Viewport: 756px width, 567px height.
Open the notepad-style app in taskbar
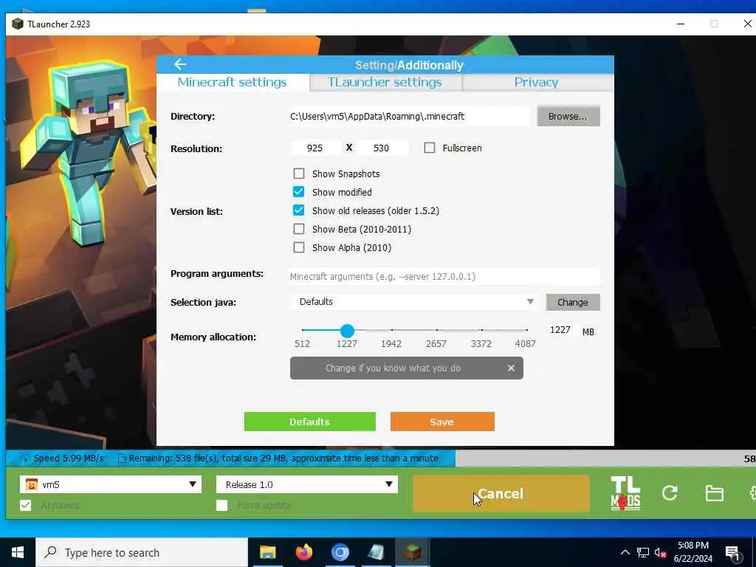pyautogui.click(x=376, y=552)
